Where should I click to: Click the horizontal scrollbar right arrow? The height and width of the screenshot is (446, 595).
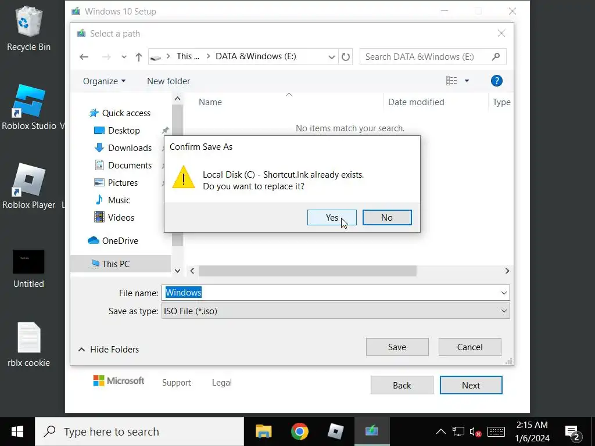tap(507, 271)
